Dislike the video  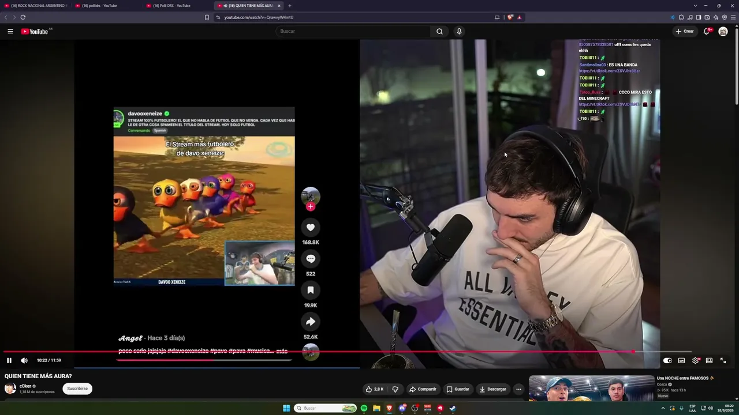point(395,389)
